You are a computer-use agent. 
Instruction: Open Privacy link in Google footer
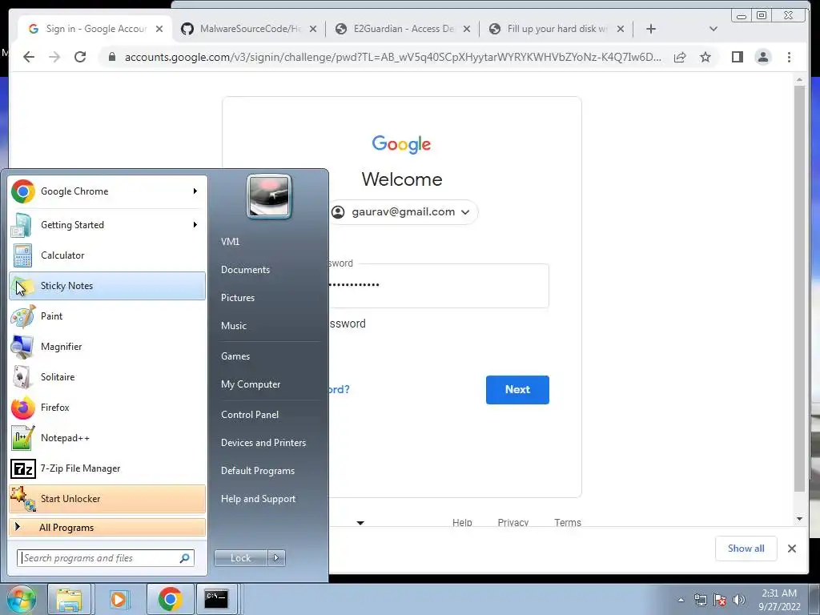[513, 522]
